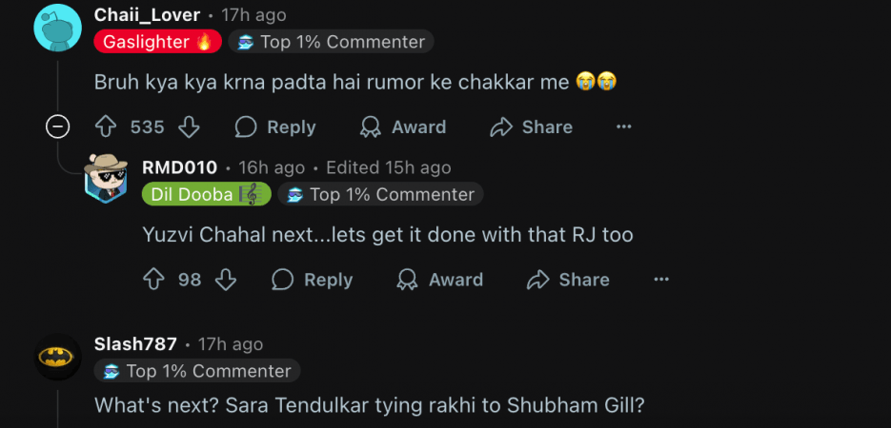The width and height of the screenshot is (891, 428).
Task: Share RMD010's reply
Action: point(568,280)
